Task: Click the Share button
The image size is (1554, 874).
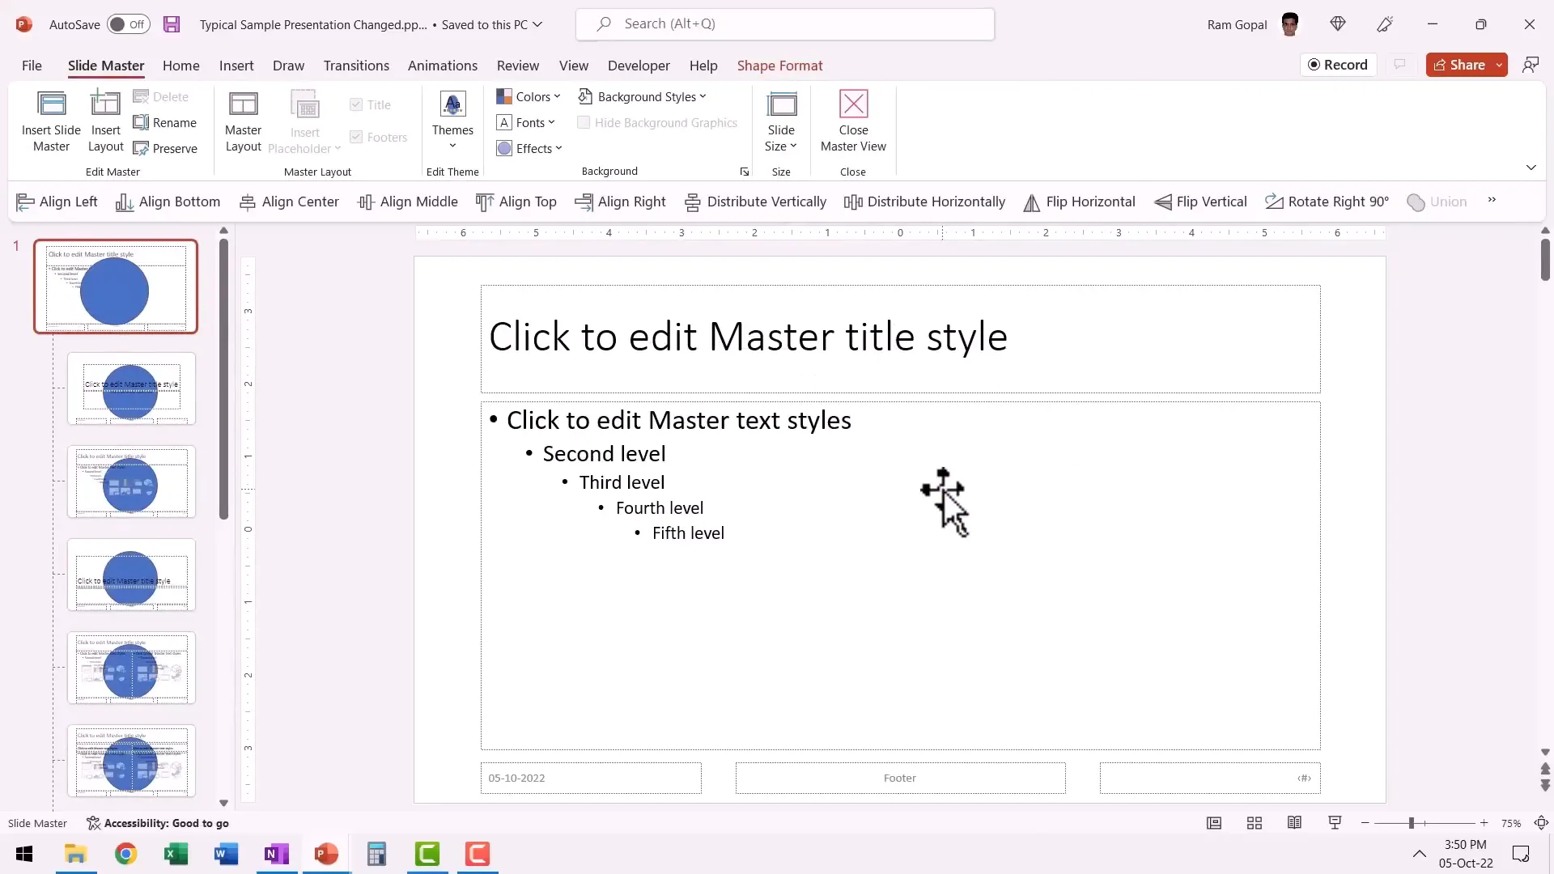Action: pyautogui.click(x=1459, y=65)
